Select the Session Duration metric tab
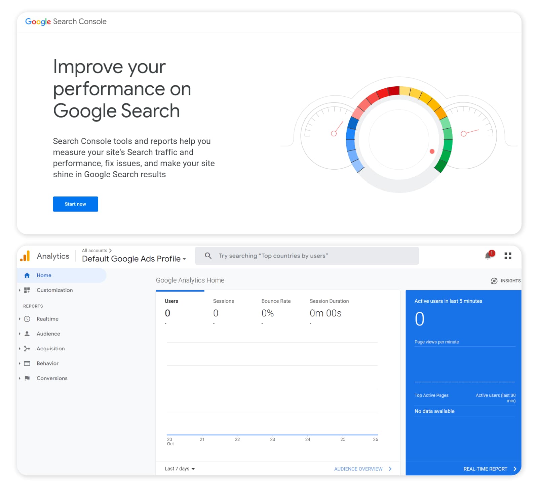 [x=329, y=308]
